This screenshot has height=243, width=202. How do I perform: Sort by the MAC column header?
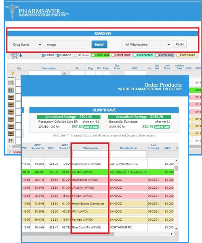[168, 148]
